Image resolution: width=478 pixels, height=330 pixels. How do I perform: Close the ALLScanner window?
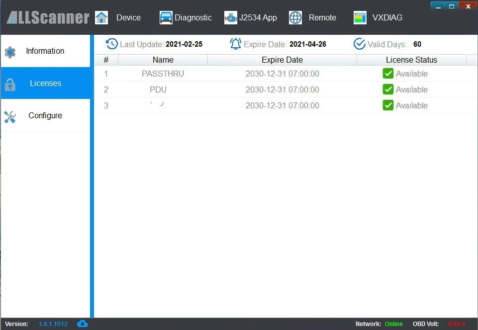[468, 6]
